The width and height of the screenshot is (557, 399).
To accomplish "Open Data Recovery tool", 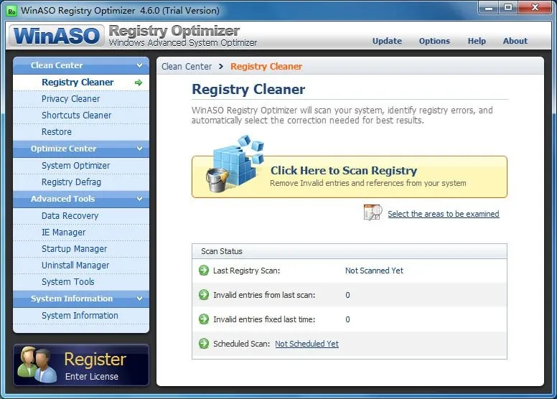I will point(81,216).
